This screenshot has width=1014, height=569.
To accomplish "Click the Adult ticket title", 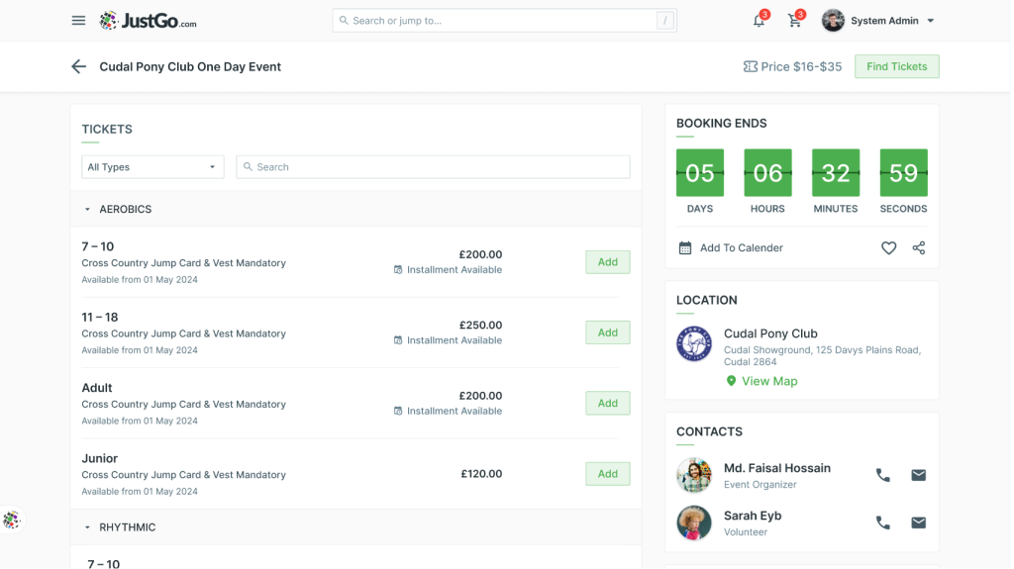I will point(97,388).
